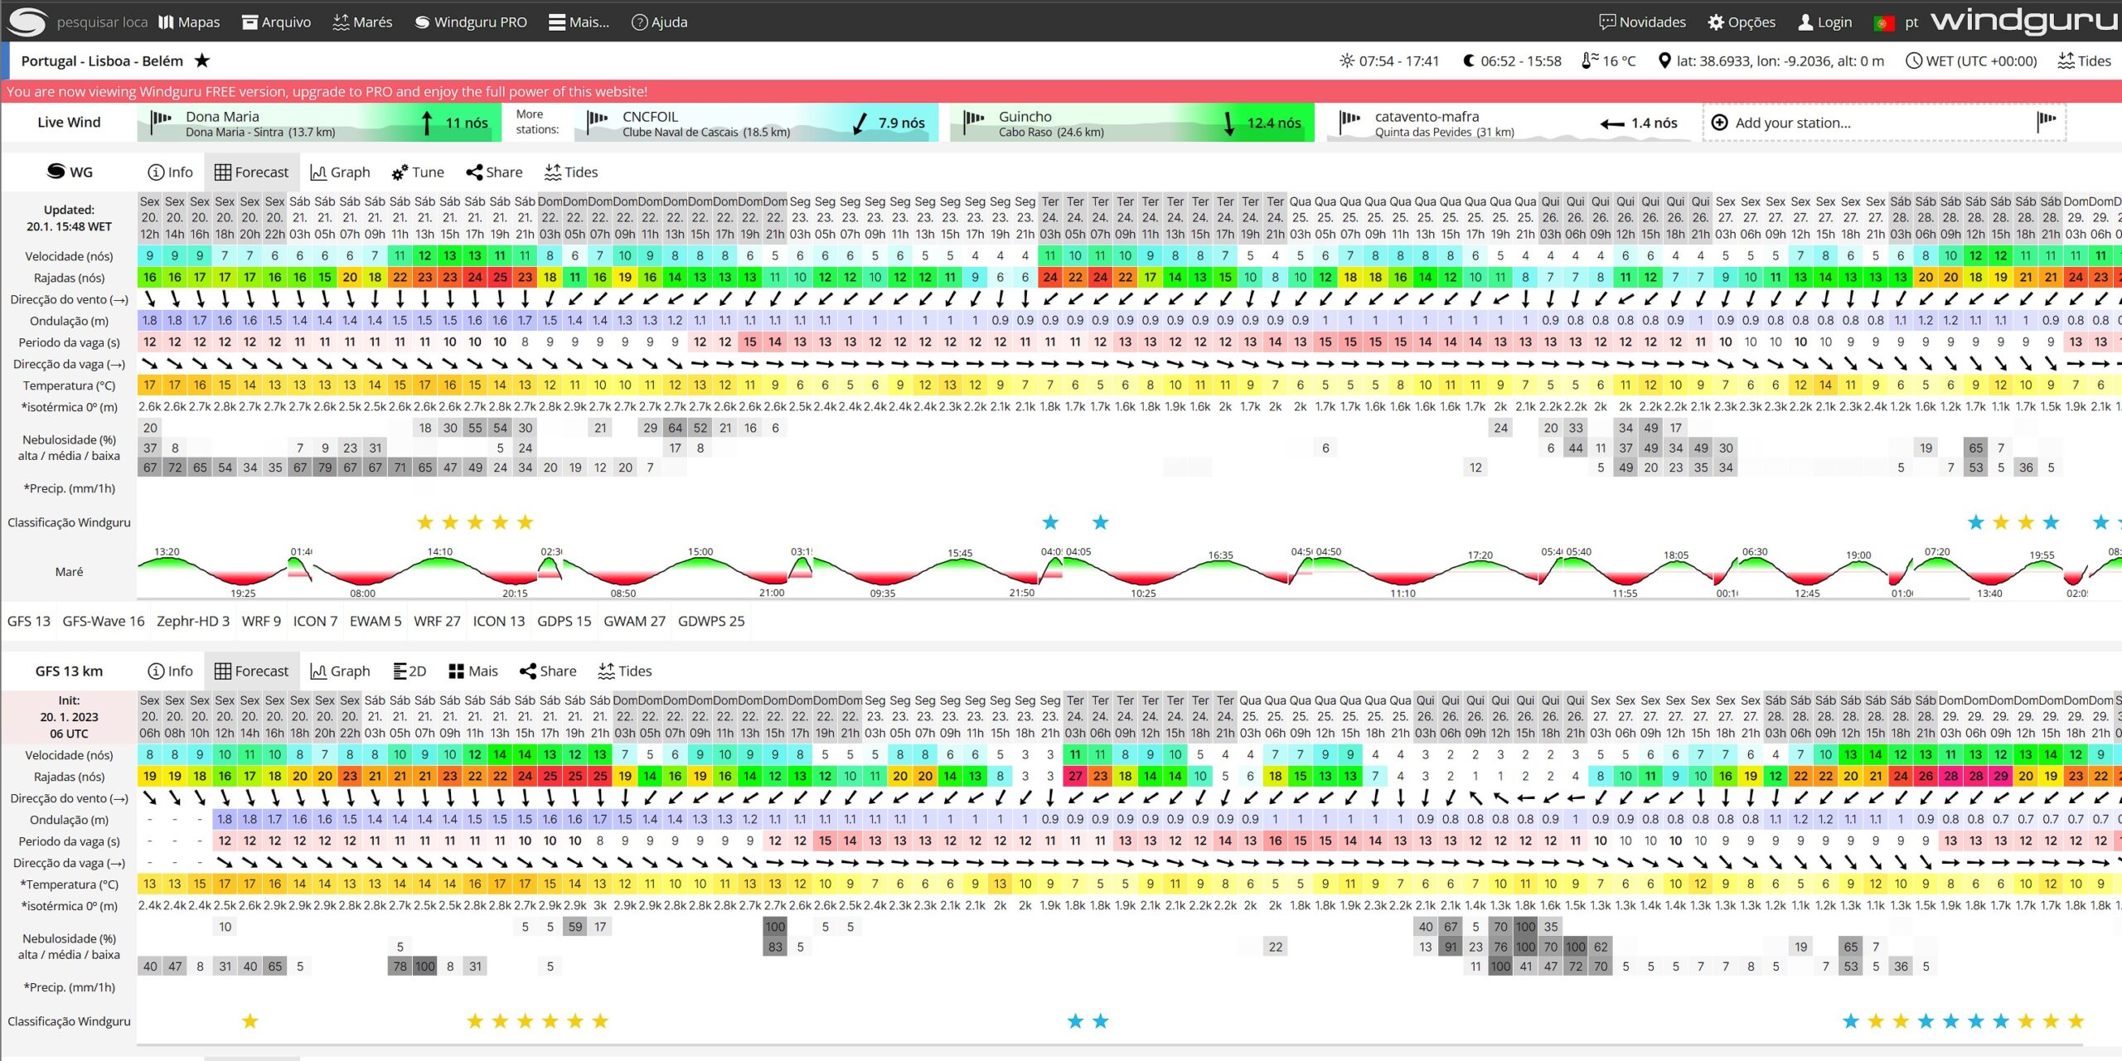2122x1061 pixels.
Task: Click the Add your station plus icon
Action: (1720, 123)
